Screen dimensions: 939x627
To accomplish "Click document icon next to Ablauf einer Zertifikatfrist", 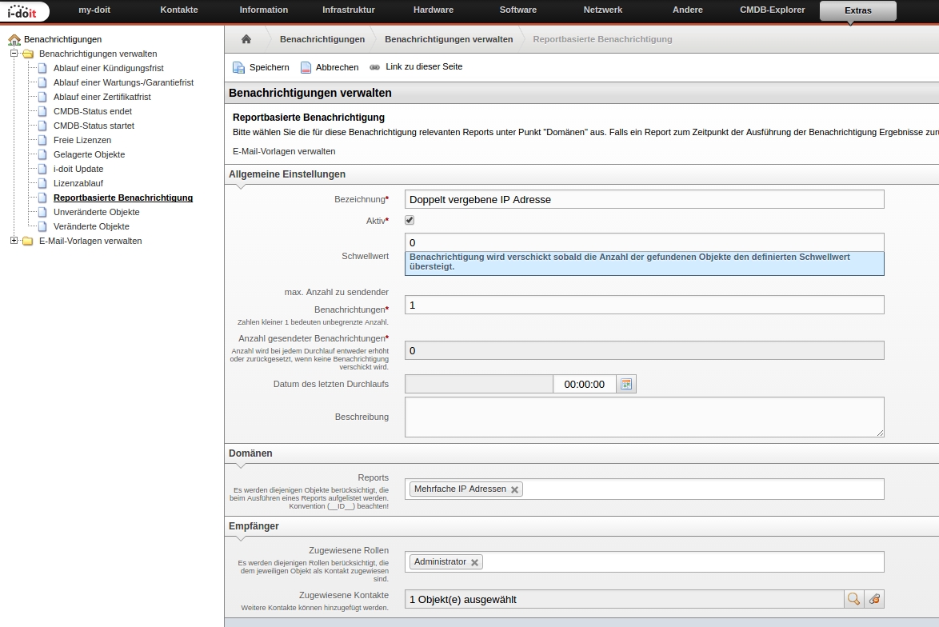I will click(x=42, y=97).
